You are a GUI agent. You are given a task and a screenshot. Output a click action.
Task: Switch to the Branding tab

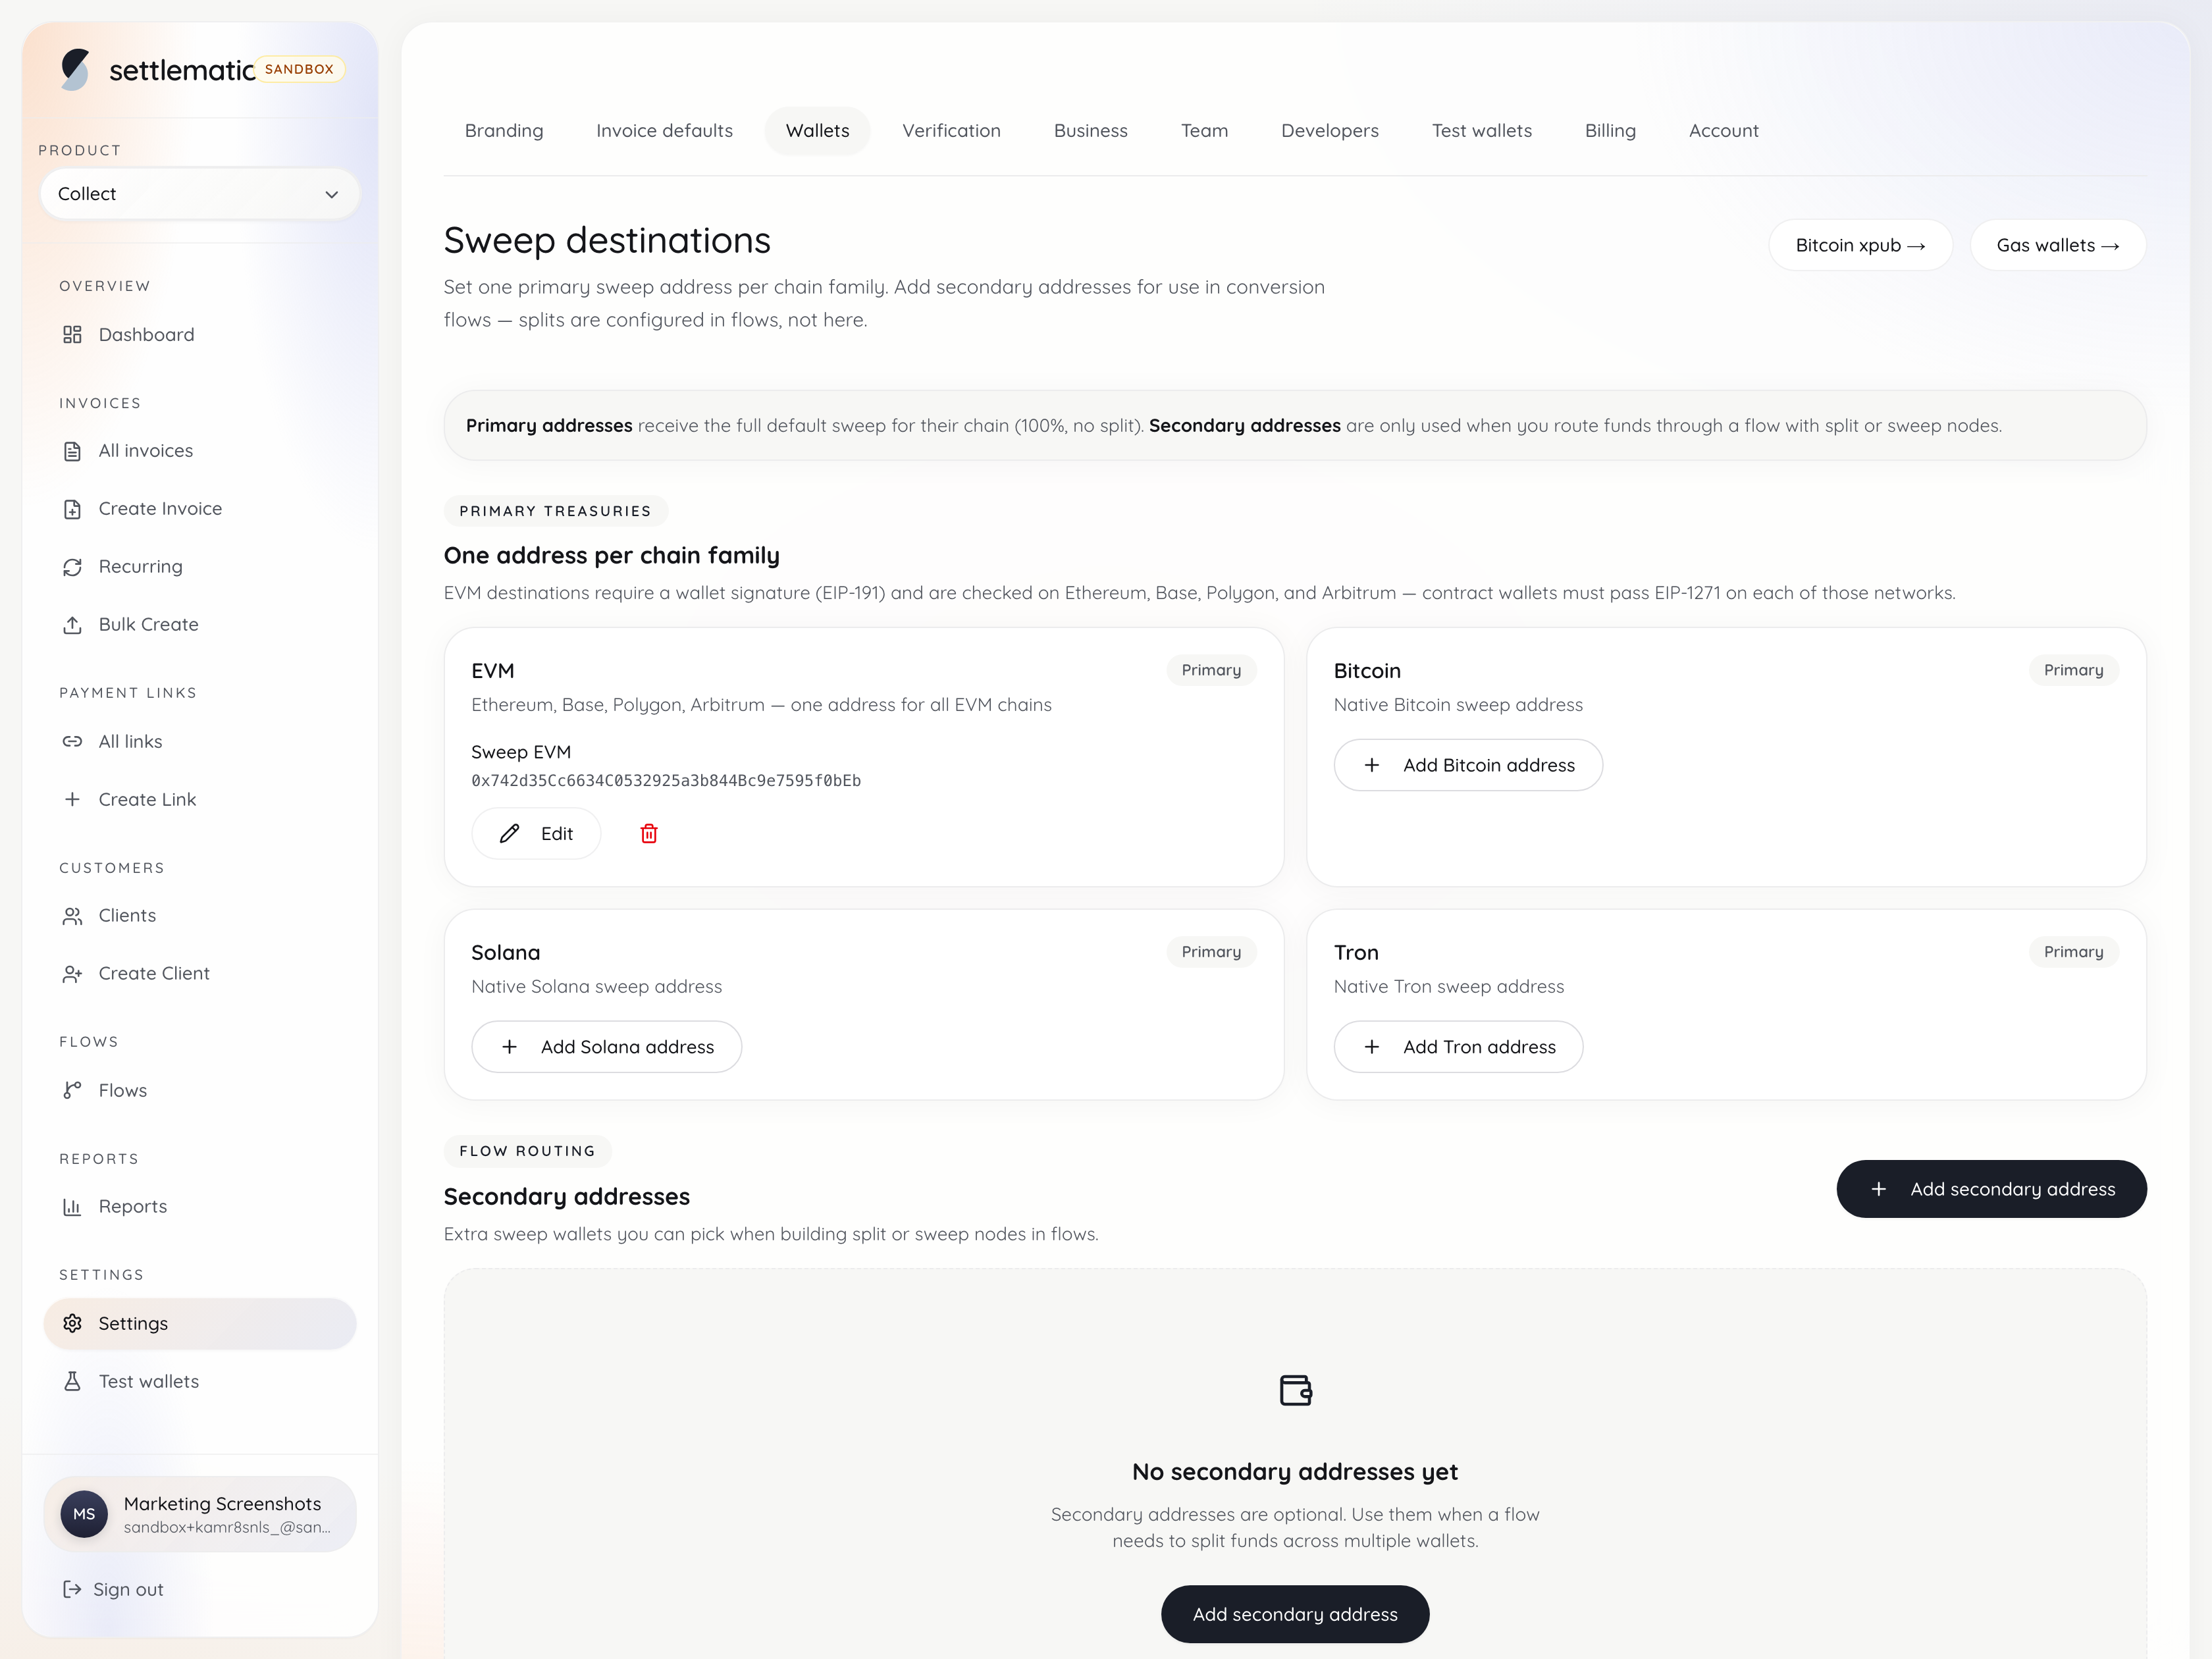(x=504, y=131)
